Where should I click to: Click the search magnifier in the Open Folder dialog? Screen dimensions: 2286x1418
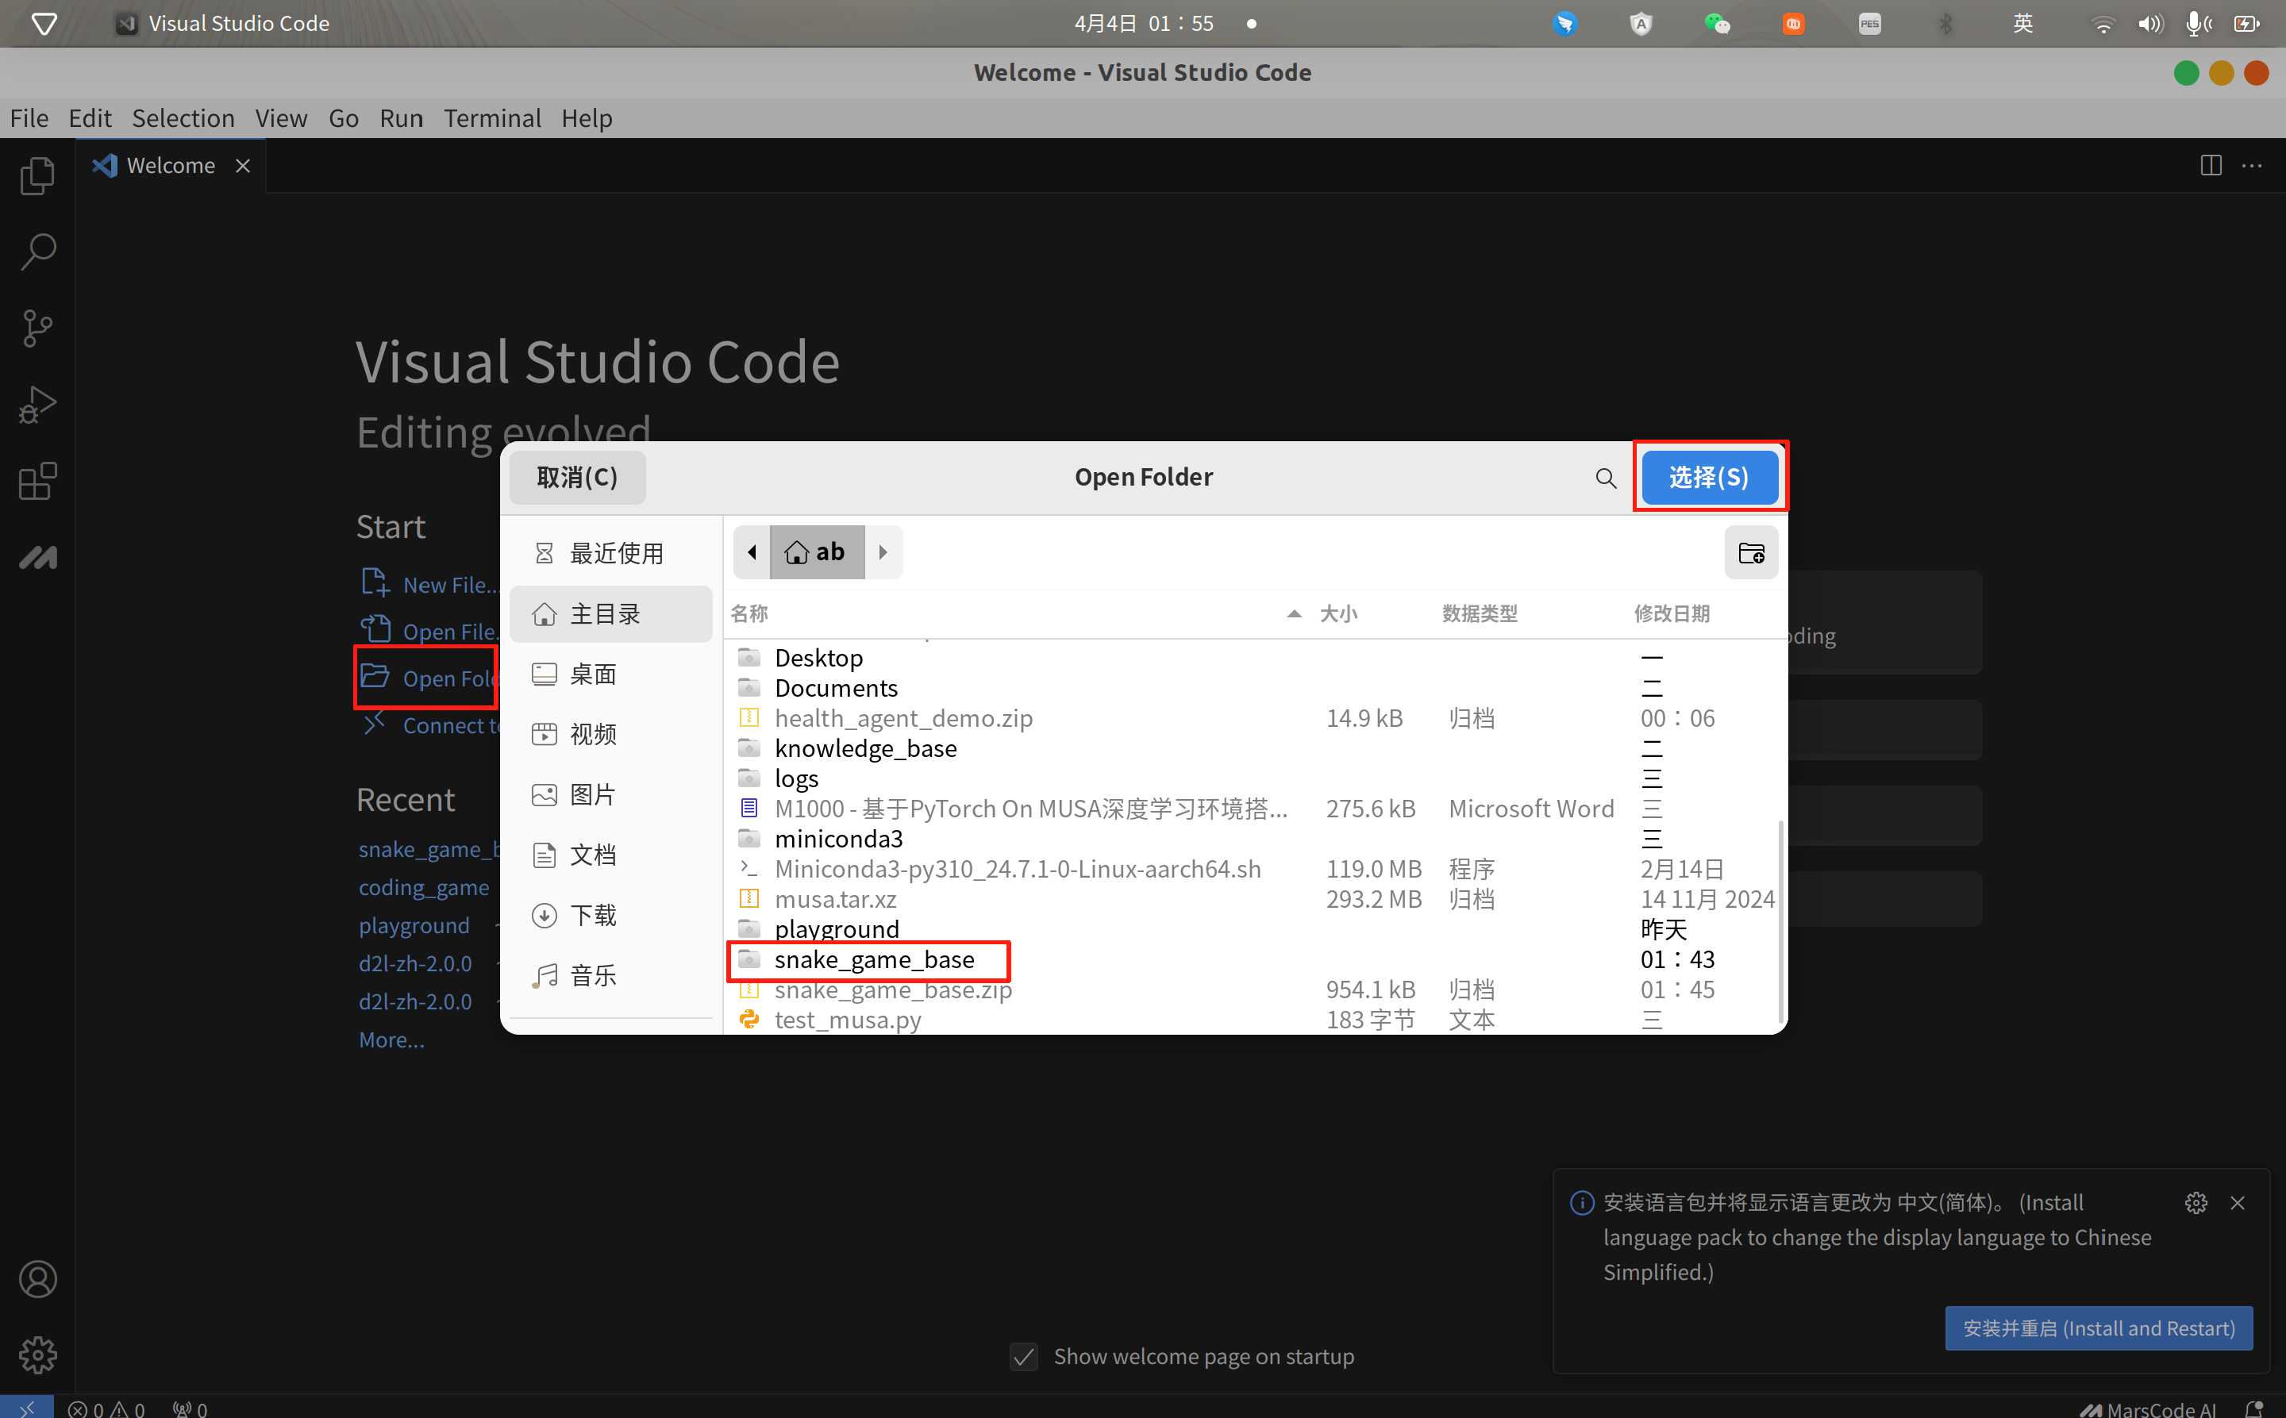tap(1605, 478)
